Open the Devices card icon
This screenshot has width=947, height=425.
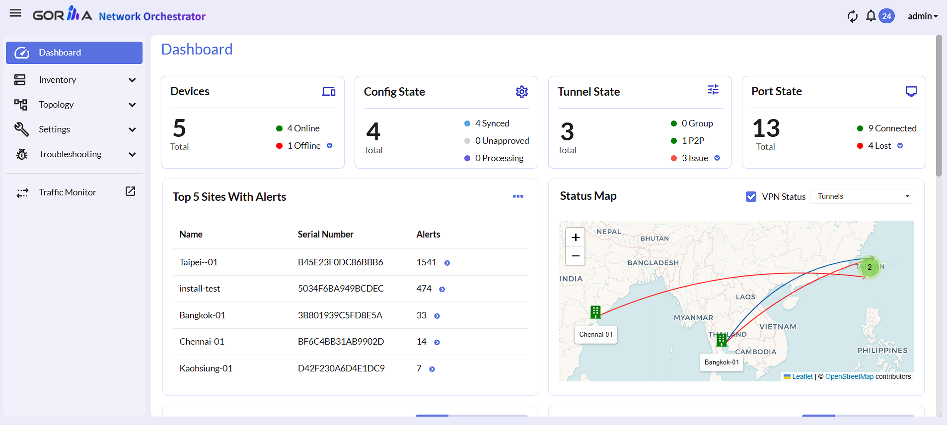click(329, 91)
